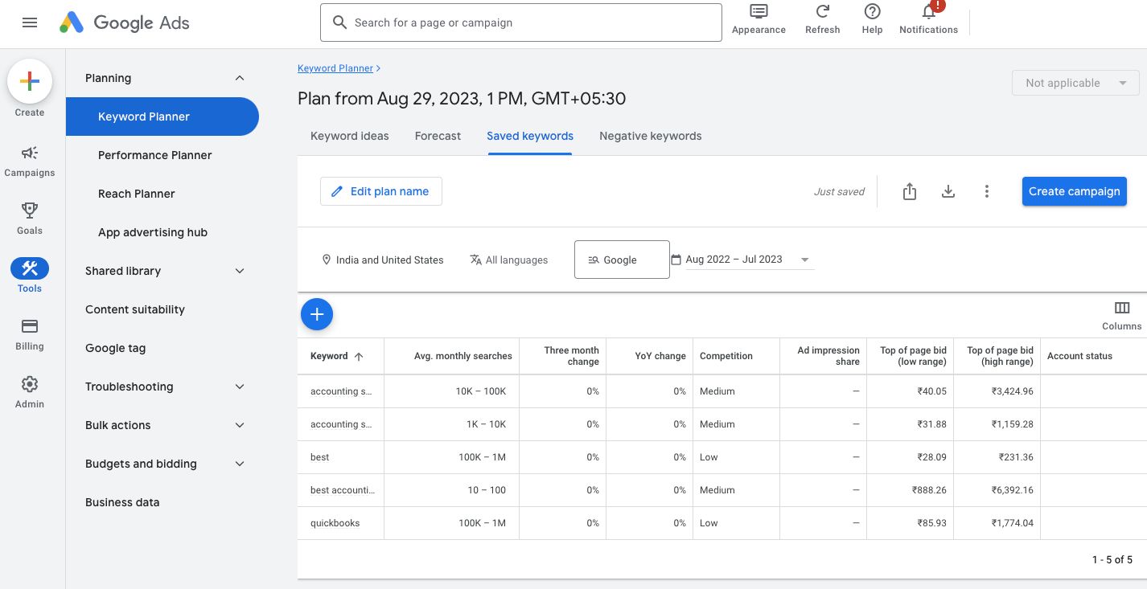
Task: Click the search for page or campaign field
Action: [520, 22]
